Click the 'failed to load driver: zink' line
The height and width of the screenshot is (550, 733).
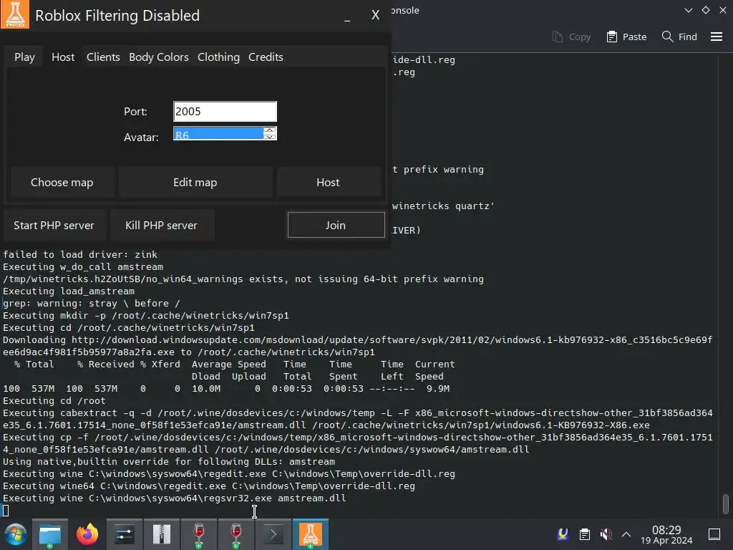pyautogui.click(x=80, y=254)
